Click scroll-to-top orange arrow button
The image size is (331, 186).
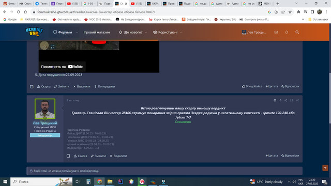pos(325,168)
